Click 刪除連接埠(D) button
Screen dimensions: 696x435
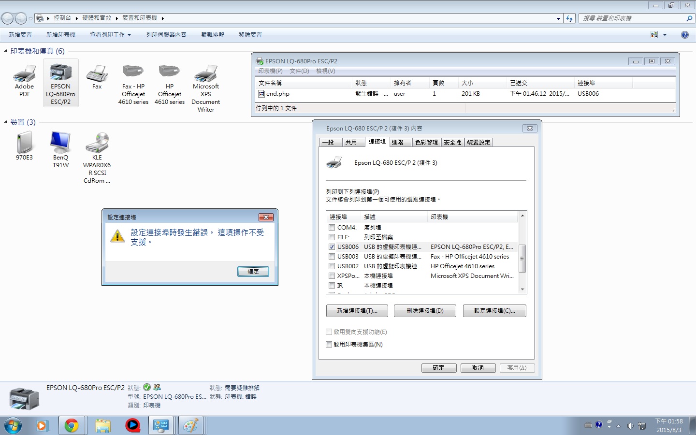pos(425,311)
